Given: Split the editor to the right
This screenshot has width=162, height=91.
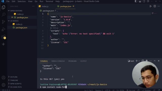Looking at the screenshot, I should pos(155,6).
